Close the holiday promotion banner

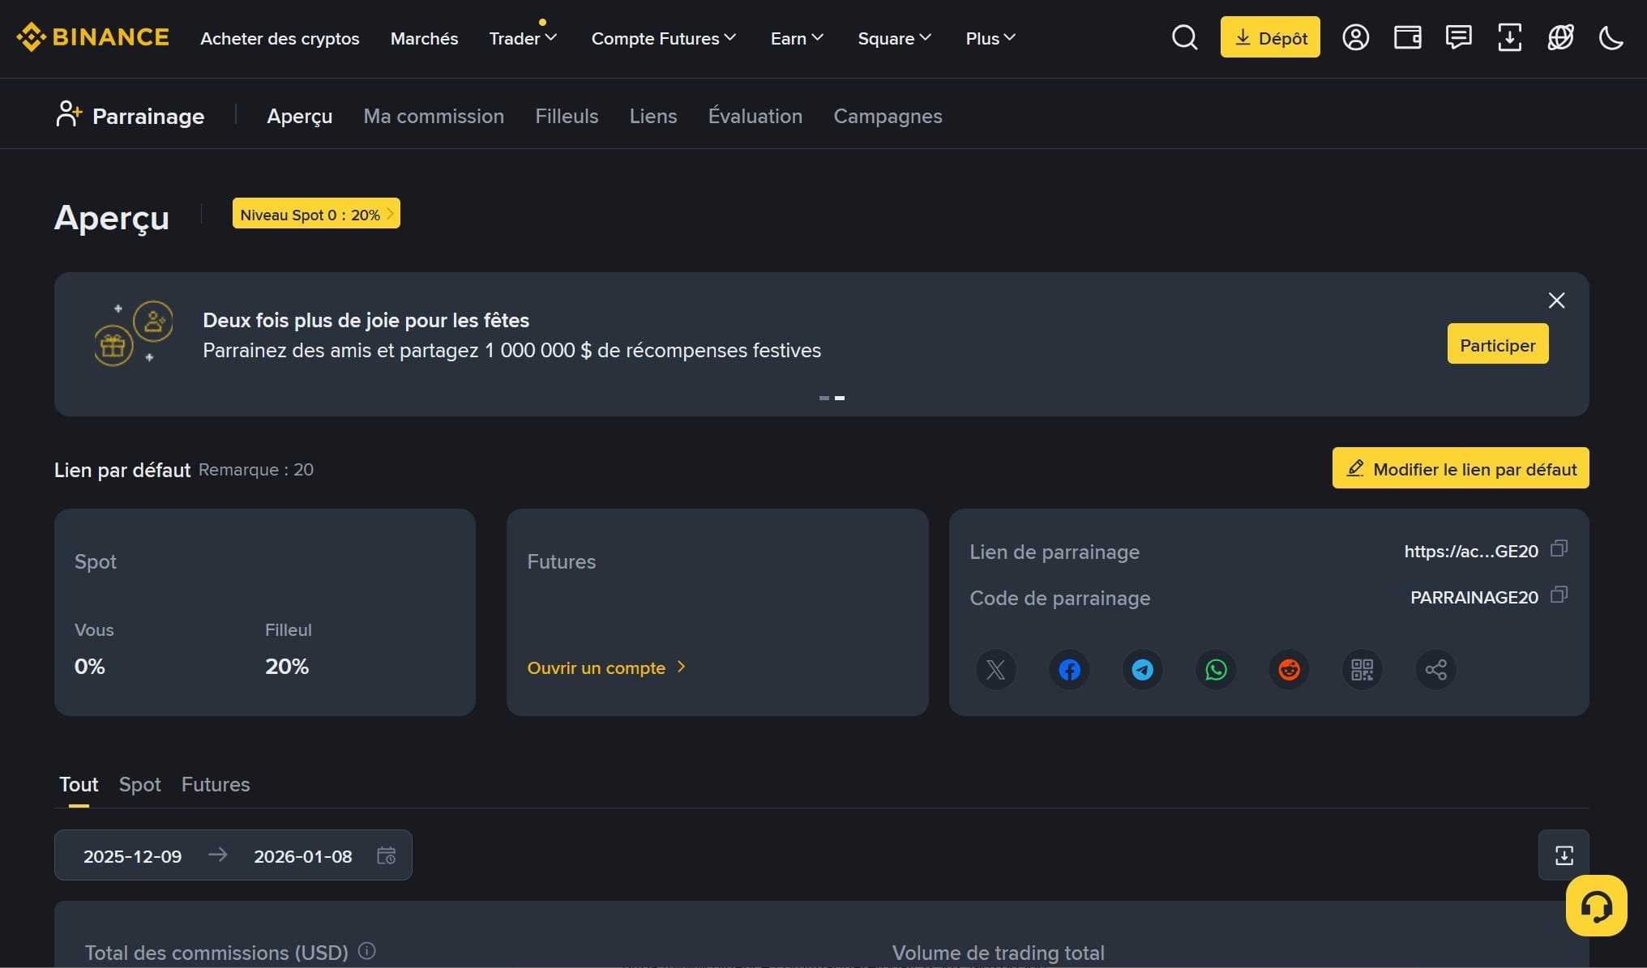(x=1556, y=301)
